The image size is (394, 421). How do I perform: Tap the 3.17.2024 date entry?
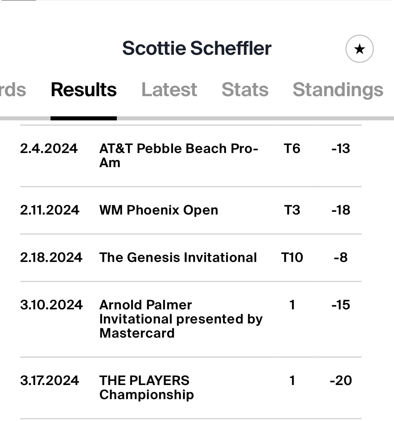50,381
